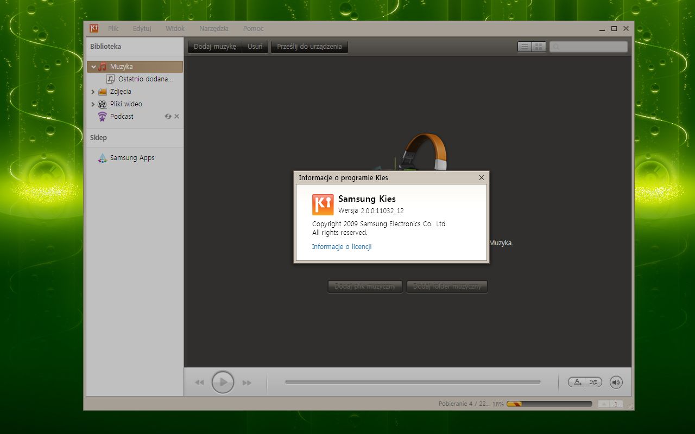695x434 pixels.
Task: Click the magnifier icon in the search box
Action: (x=555, y=47)
